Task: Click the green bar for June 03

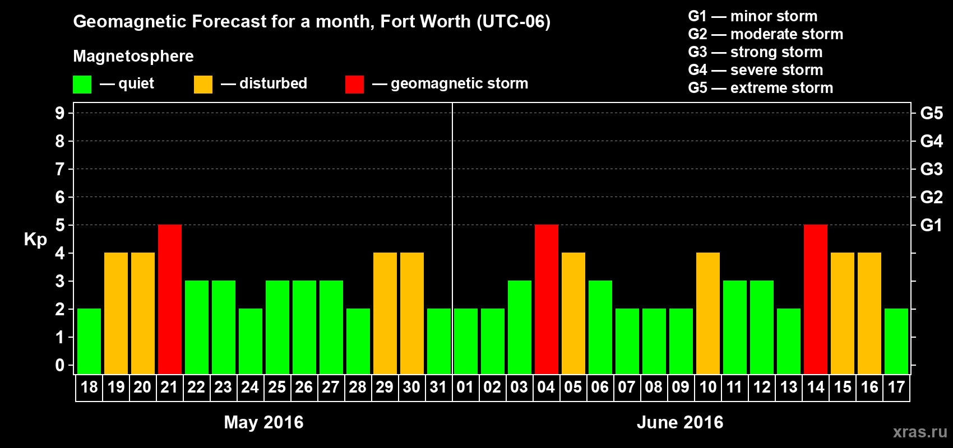Action: [x=520, y=327]
